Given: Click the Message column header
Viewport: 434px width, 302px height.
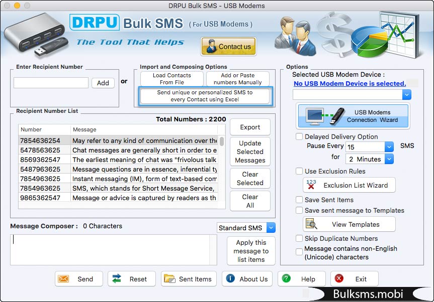Looking at the screenshot, I should (144, 129).
